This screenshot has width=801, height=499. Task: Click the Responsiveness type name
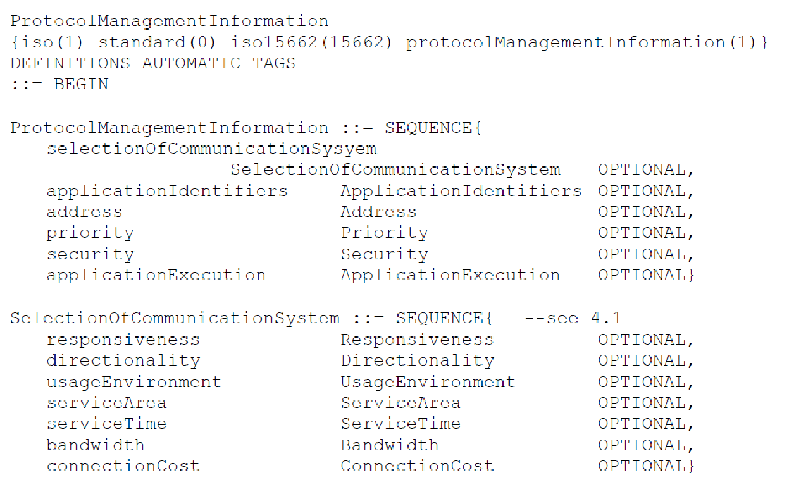tap(417, 340)
